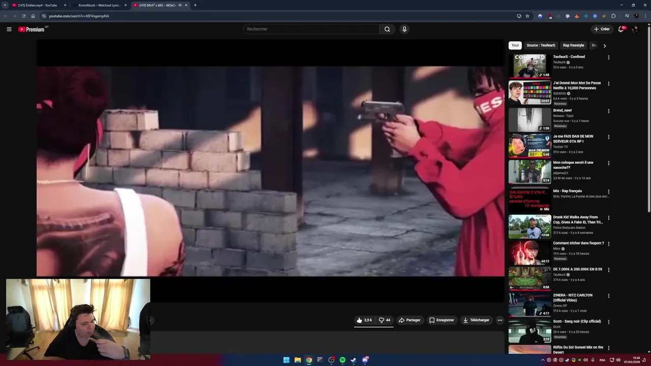Open Scott - Sang noir clip title
This screenshot has width=651, height=366.
click(577, 321)
